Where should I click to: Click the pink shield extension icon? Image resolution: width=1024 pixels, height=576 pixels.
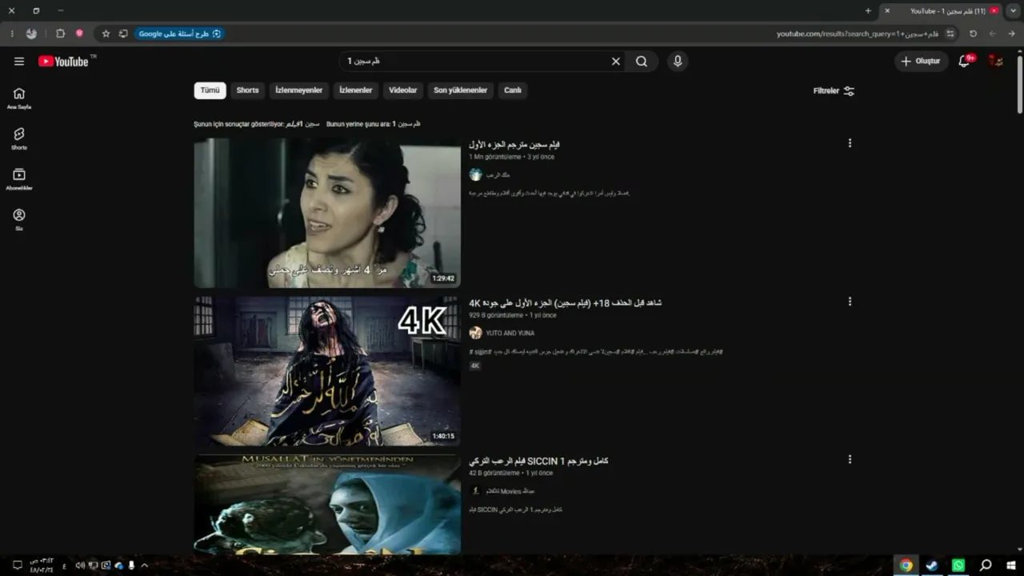tap(79, 34)
